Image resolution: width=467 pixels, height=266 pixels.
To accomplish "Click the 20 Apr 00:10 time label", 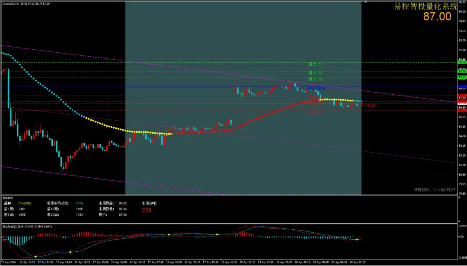I will [303, 263].
